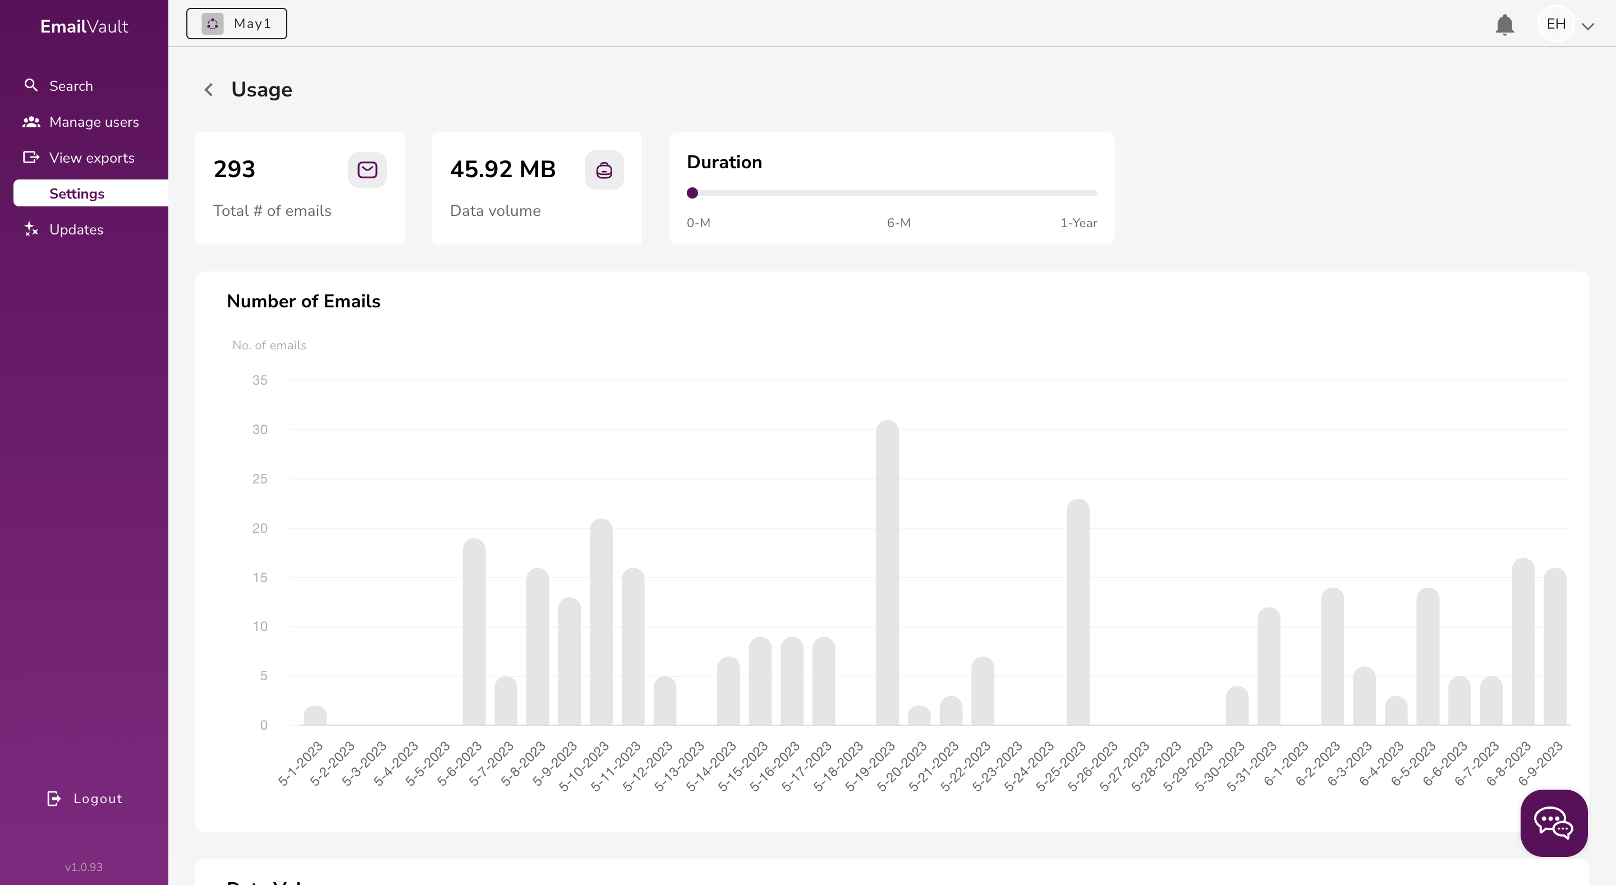
Task: Click the 5-25-2023 bar in the chart
Action: (x=1077, y=611)
